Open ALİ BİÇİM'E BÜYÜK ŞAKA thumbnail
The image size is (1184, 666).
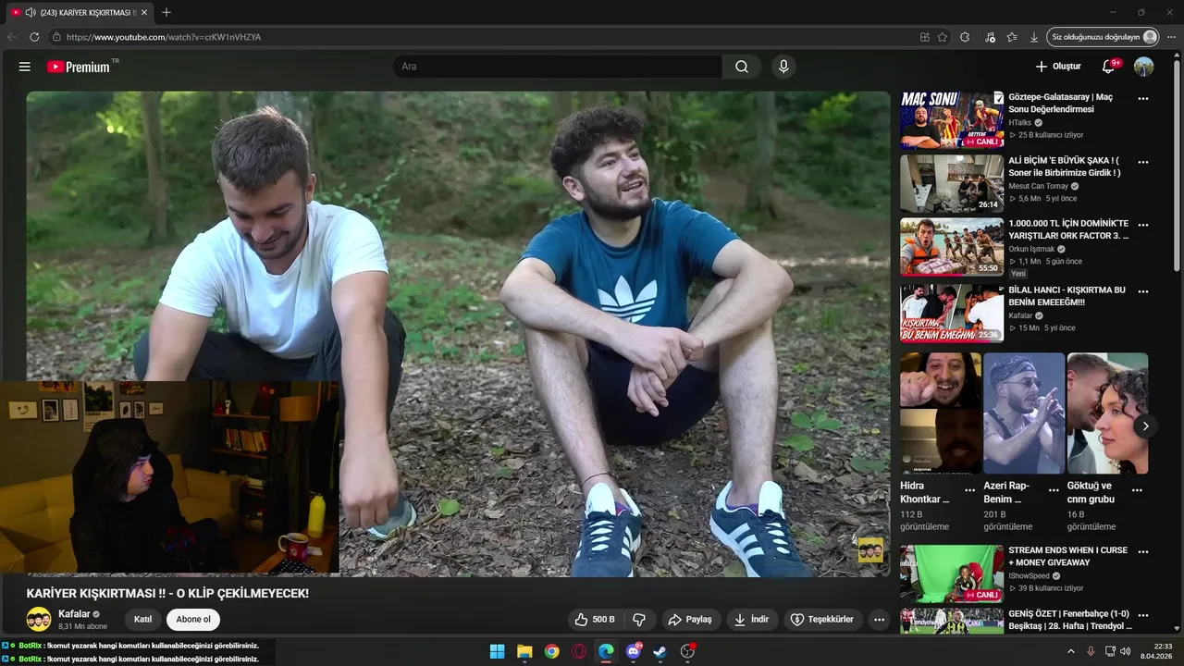pyautogui.click(x=952, y=183)
